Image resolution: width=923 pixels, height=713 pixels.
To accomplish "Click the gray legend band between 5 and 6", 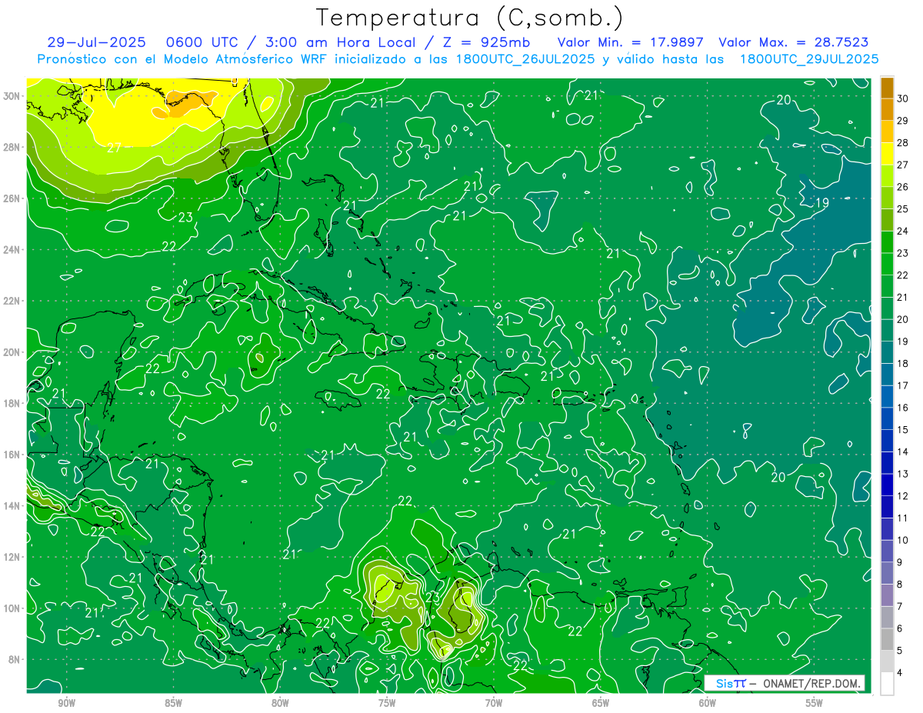I will tap(887, 638).
